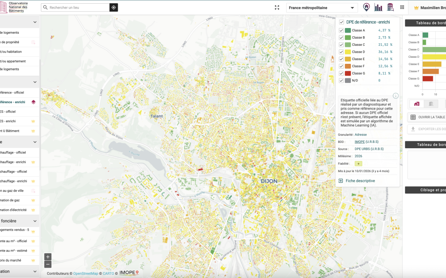Select the residential house chart mode icon
The image size is (446, 278).
point(417,104)
